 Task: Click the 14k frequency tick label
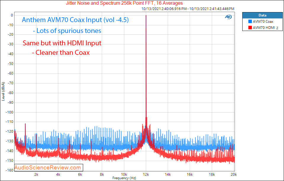168,175
